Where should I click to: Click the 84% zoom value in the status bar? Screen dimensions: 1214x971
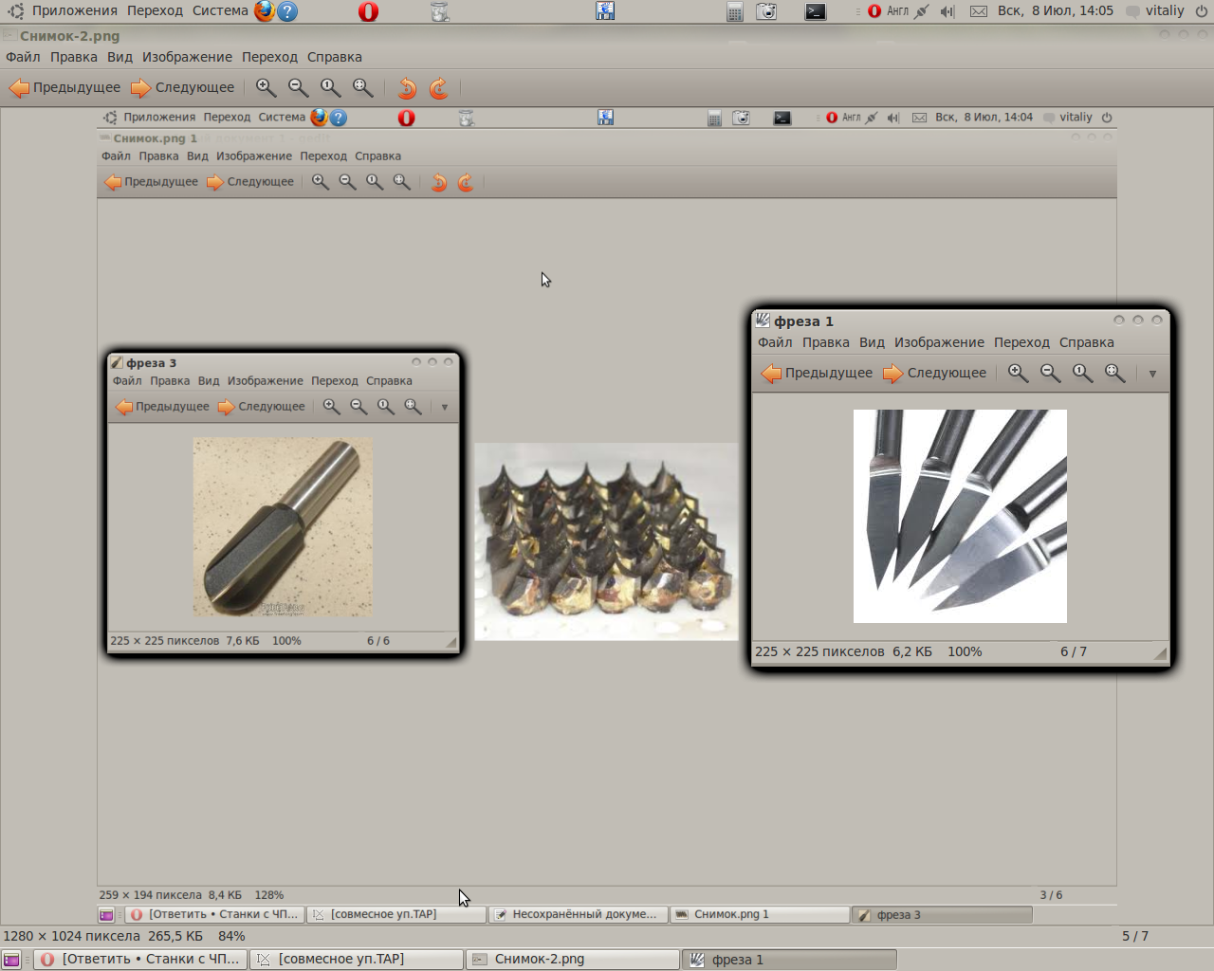point(231,936)
